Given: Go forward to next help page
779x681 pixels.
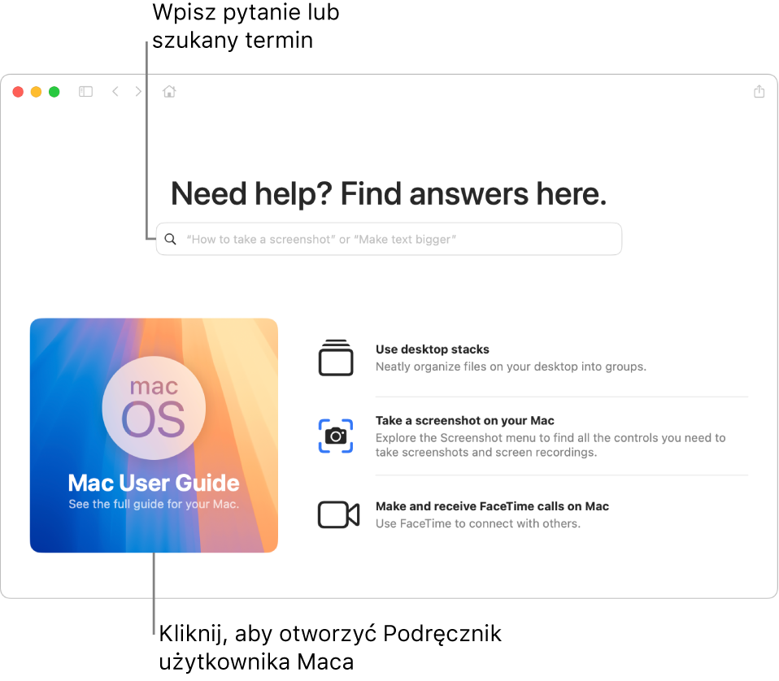Looking at the screenshot, I should (x=138, y=92).
